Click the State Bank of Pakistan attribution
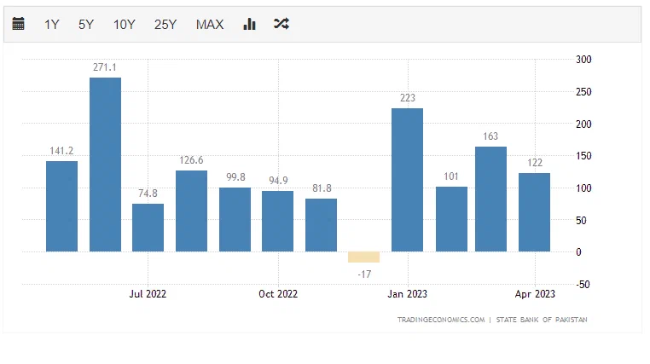Screen dimensions: 650x364 pyautogui.click(x=541, y=320)
